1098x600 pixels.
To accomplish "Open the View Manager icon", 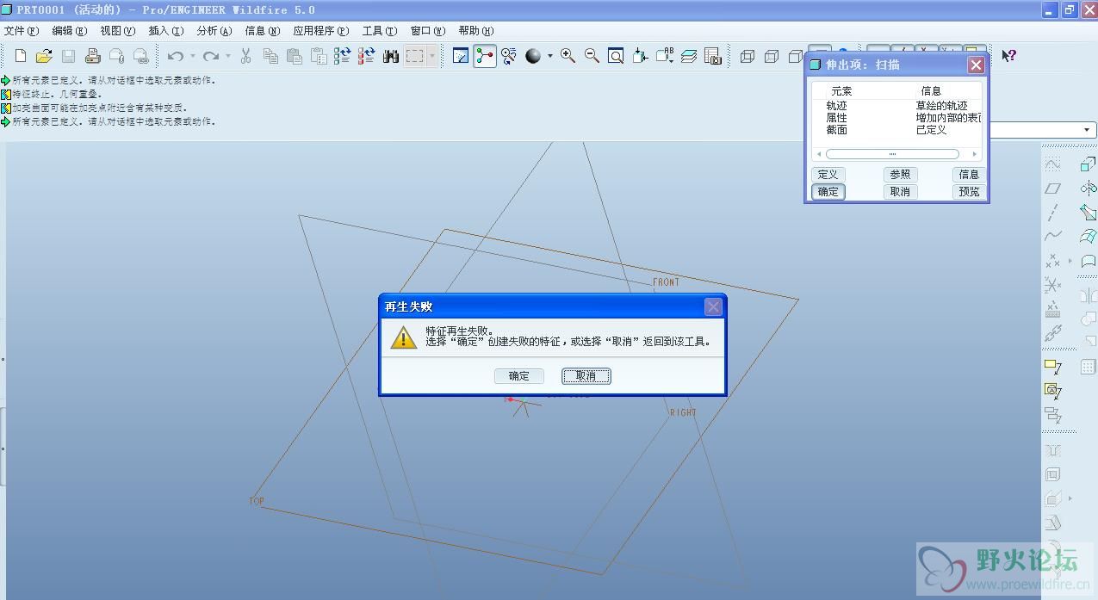I will click(713, 56).
